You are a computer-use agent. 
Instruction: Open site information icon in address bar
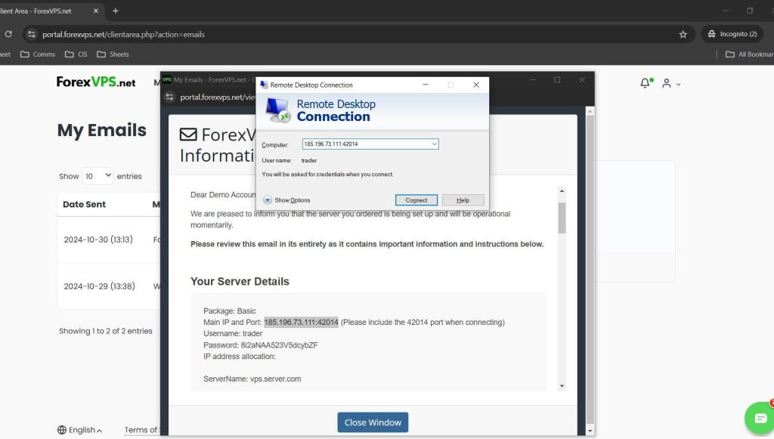pyautogui.click(x=32, y=34)
